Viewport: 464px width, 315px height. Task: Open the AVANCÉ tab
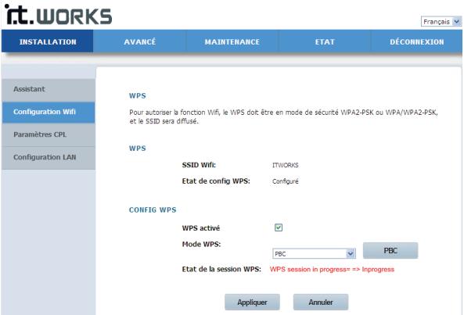tap(140, 41)
